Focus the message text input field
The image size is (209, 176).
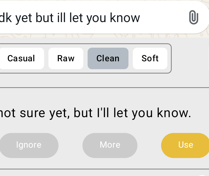[82, 18]
